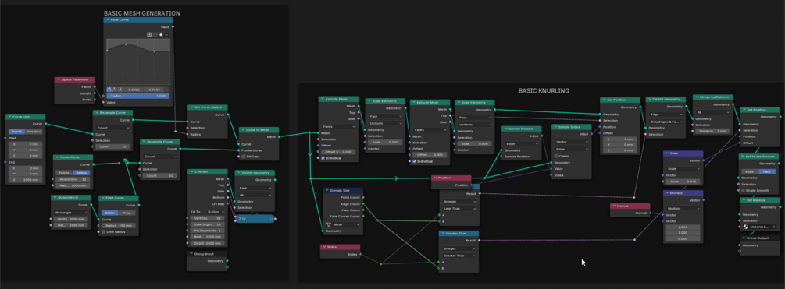The image size is (785, 289).
Task: Toggle the Limit Radius checkbox
Action: (x=104, y=231)
